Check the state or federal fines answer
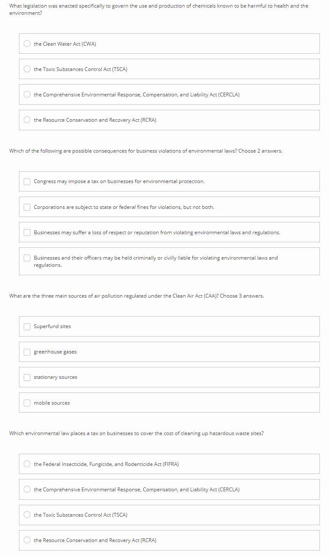This screenshot has width=330, height=556. point(27,207)
